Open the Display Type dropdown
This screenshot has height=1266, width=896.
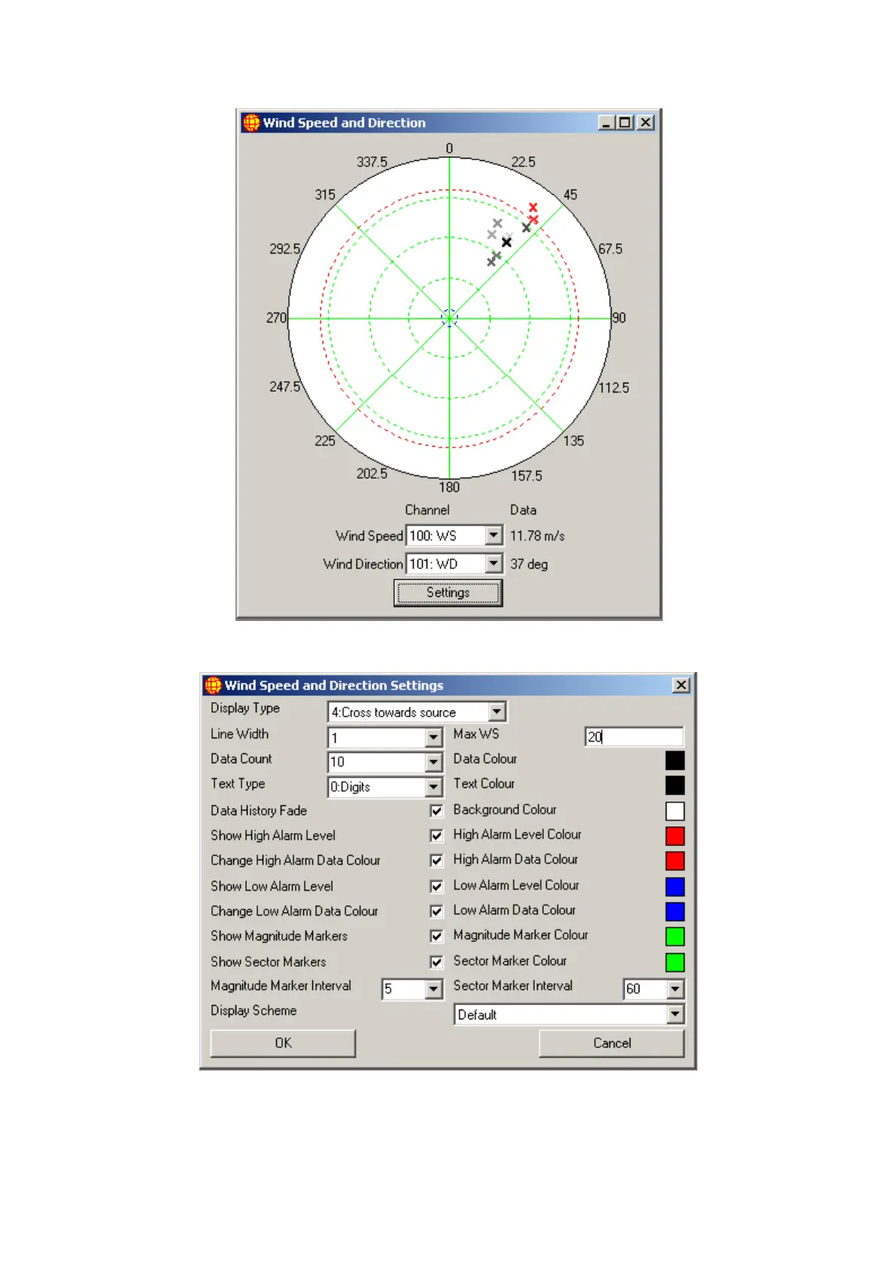point(497,711)
